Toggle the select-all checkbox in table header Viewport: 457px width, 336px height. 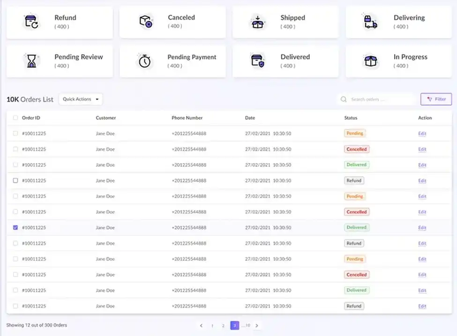[15, 118]
